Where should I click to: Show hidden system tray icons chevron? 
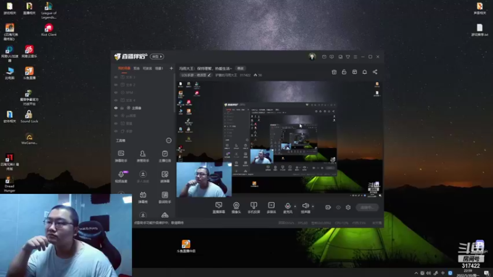[416, 273]
